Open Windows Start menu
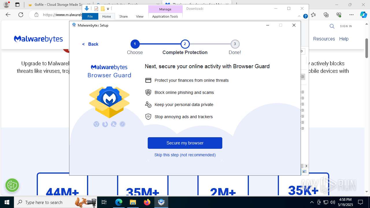The height and width of the screenshot is (208, 370). click(x=7, y=202)
